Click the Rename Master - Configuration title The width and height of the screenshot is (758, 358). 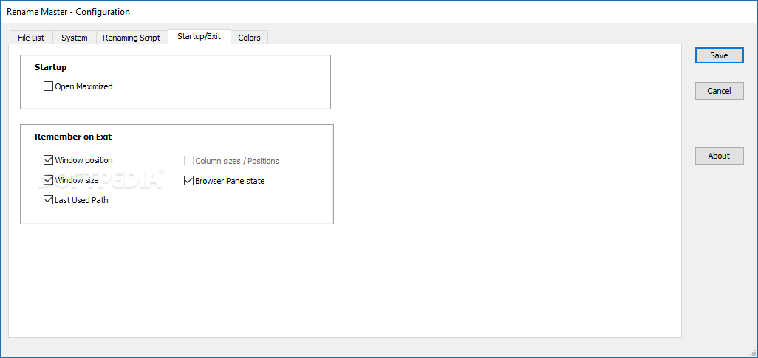[68, 12]
